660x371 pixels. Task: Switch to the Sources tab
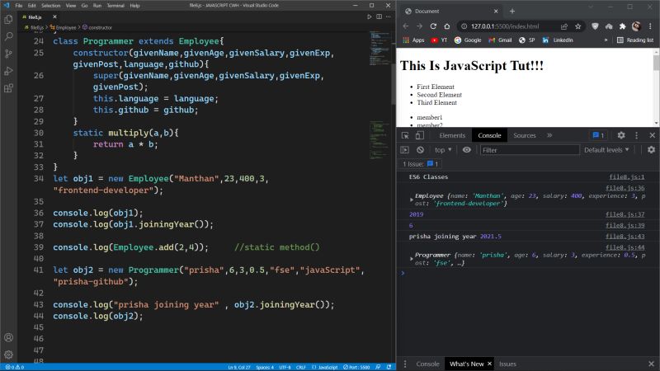[525, 135]
